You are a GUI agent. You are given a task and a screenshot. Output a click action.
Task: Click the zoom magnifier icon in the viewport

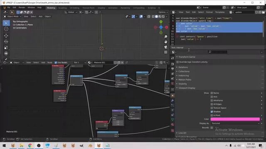[166, 37]
